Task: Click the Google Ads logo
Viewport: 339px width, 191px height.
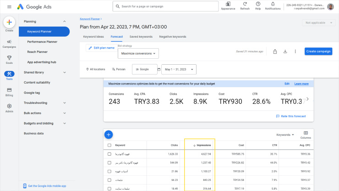Action: (x=34, y=7)
